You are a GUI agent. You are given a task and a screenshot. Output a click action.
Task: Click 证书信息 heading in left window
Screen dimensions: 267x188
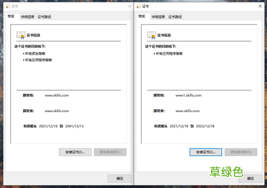click(x=33, y=35)
